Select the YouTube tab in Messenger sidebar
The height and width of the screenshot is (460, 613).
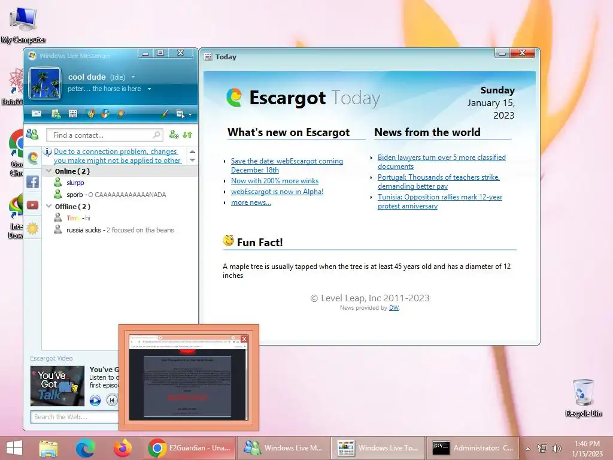(33, 205)
